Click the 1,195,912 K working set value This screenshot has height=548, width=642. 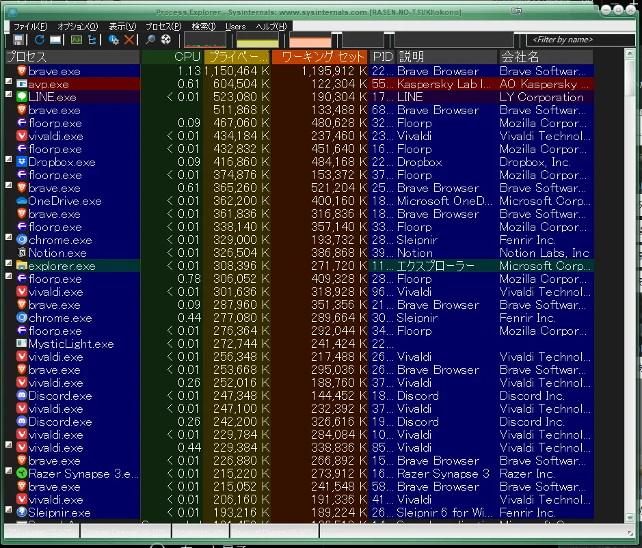pos(334,71)
